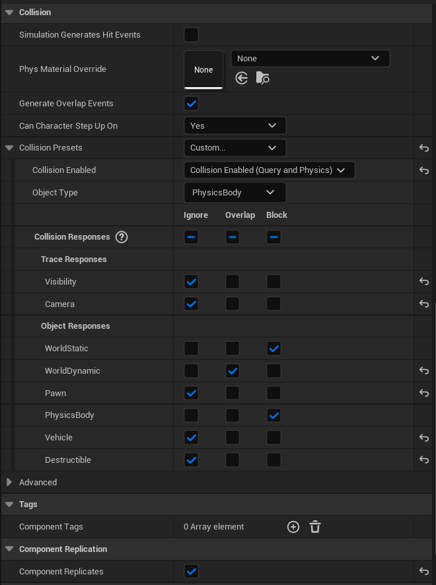
Task: Click the None material thumbnail
Action: (203, 69)
